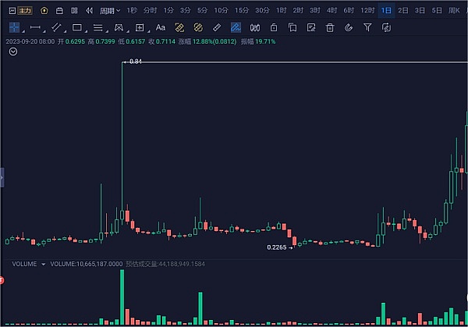This screenshot has width=468, height=327.
Task: Switch to the 1时 timeframe
Action: tap(281, 11)
